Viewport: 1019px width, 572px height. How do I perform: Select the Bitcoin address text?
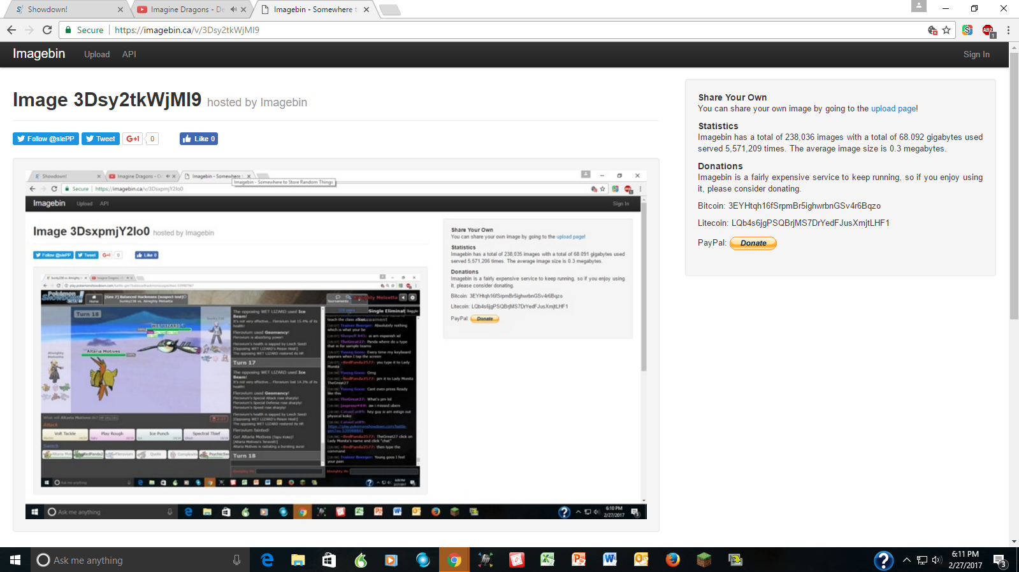804,206
